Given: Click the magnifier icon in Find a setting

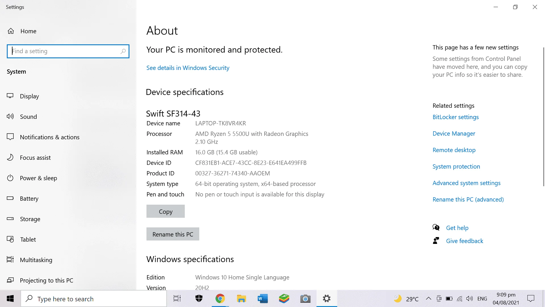Looking at the screenshot, I should [x=123, y=51].
